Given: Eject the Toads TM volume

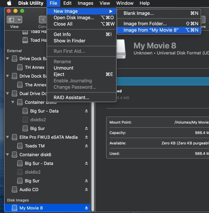Looking at the screenshot, I should pos(86,146).
